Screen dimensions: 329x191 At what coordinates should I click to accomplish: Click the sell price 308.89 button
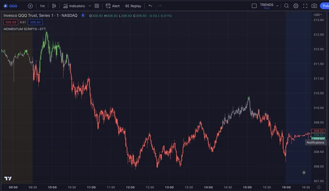(11, 22)
